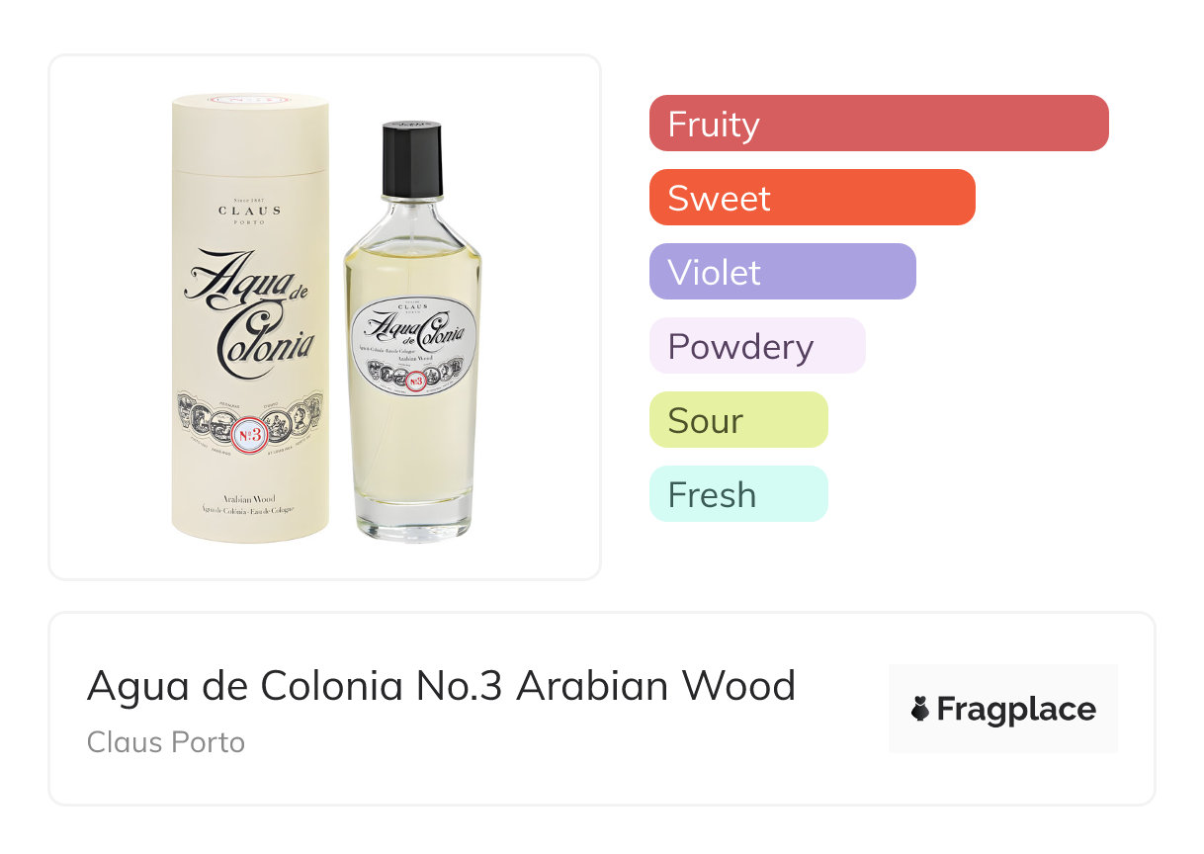Open the Agua de Colonia No.3 Arabian Wood title

[442, 685]
